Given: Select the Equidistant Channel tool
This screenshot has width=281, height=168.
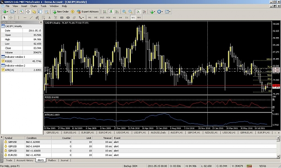Looking at the screenshot, I should (37, 17).
